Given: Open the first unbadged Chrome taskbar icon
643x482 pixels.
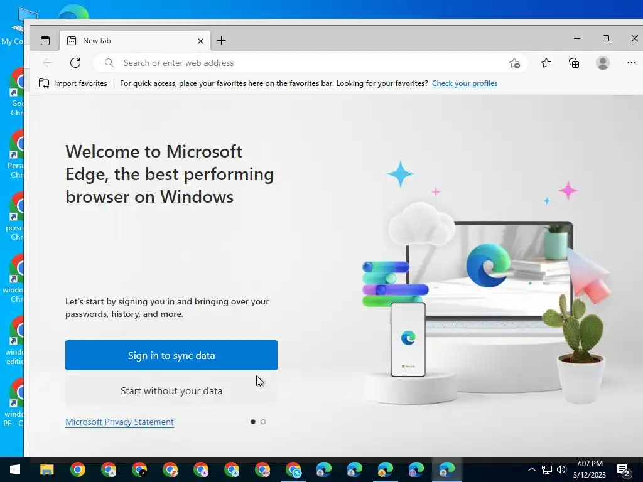Looking at the screenshot, I should 77,469.
